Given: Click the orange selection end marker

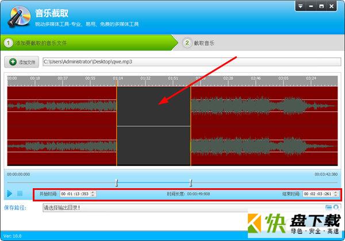Looking at the screenshot, I should coord(190,126).
